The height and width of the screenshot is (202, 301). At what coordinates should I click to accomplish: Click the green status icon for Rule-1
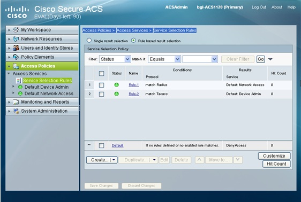coord(117,85)
